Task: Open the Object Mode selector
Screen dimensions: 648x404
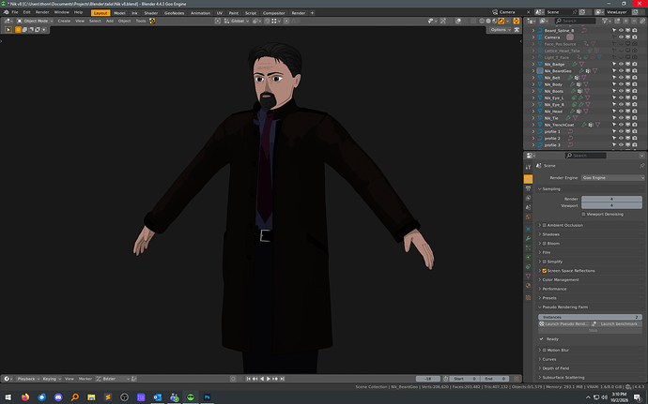Action: (35, 21)
